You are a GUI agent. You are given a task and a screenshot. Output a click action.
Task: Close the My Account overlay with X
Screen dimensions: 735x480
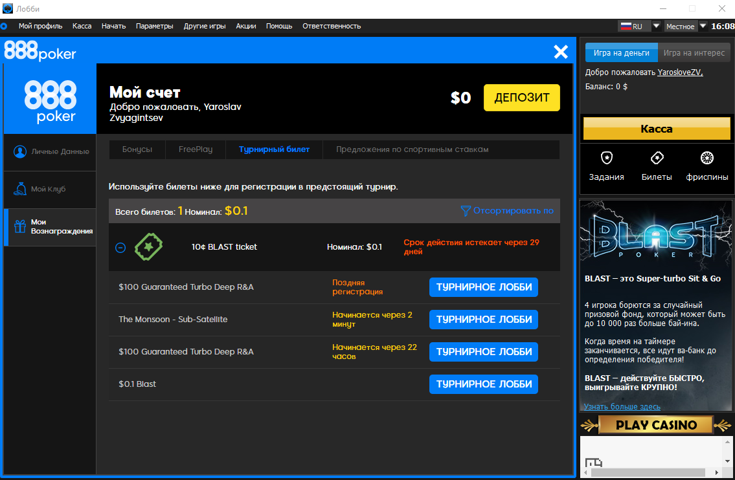tap(561, 52)
